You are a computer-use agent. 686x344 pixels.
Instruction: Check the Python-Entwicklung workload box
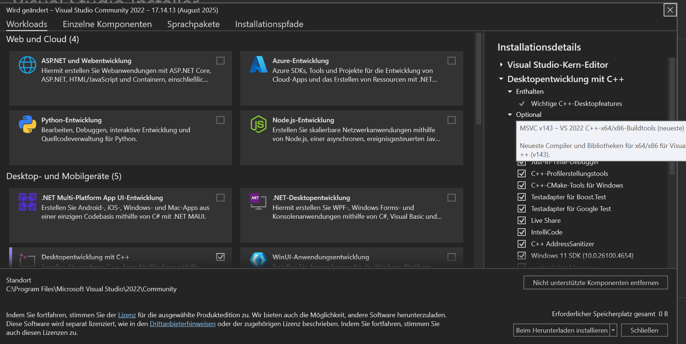point(220,120)
